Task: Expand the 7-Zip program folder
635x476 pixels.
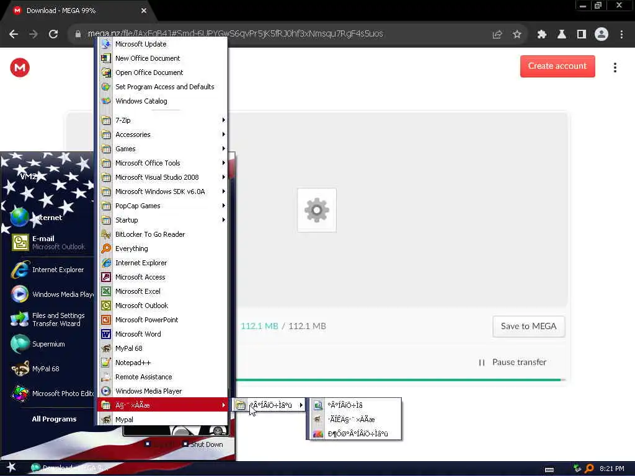Action: pyautogui.click(x=162, y=120)
